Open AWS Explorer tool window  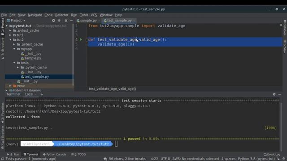pos(2,137)
